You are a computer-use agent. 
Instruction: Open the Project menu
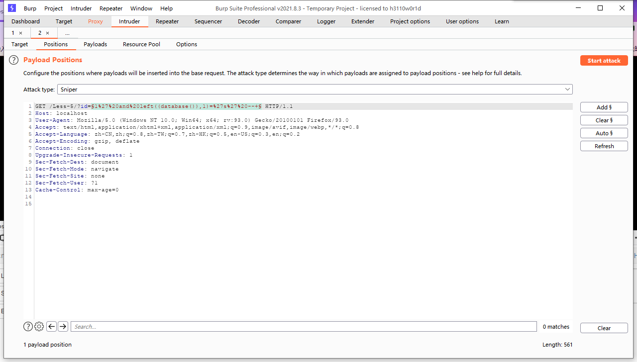point(53,8)
